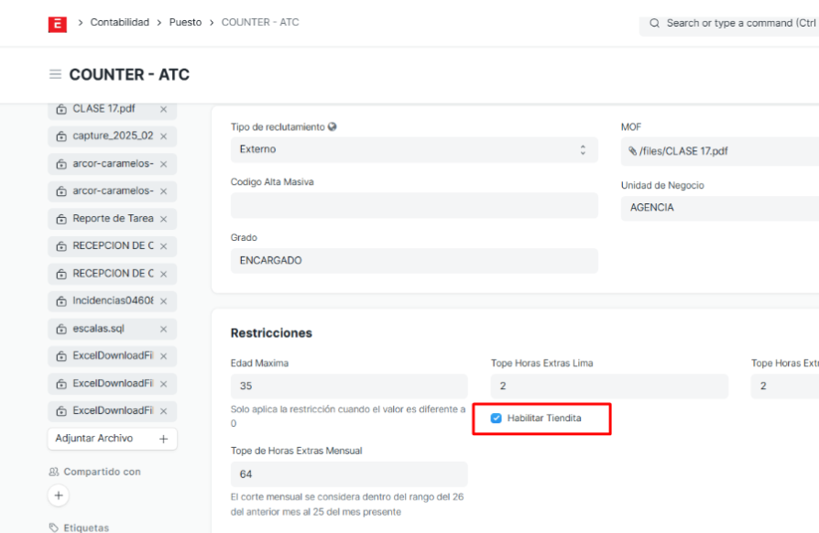Open the Tipo de reclutamiento dropdown
The image size is (819, 533).
pyautogui.click(x=413, y=149)
